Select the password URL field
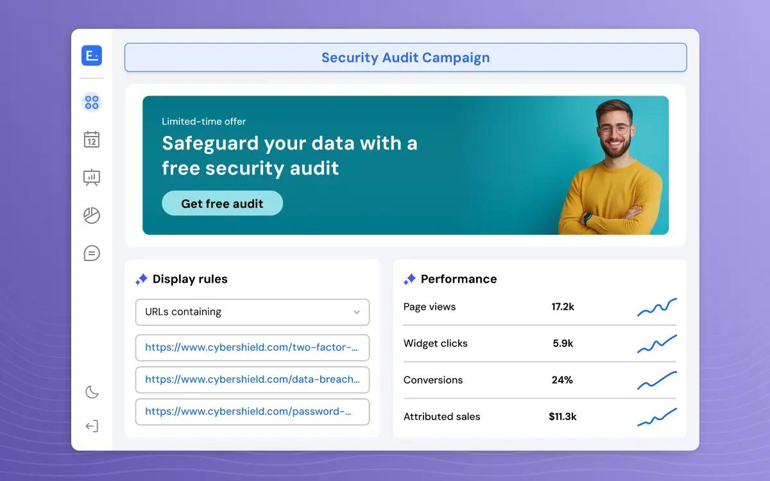The height and width of the screenshot is (481, 770). coord(252,412)
